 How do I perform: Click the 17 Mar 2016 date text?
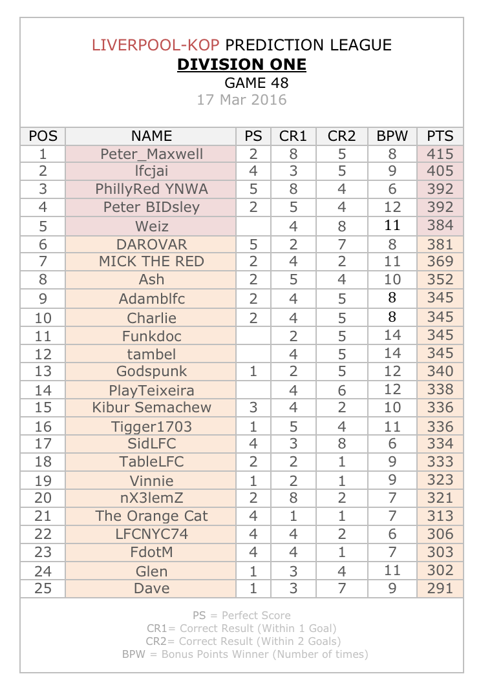click(x=242, y=100)
